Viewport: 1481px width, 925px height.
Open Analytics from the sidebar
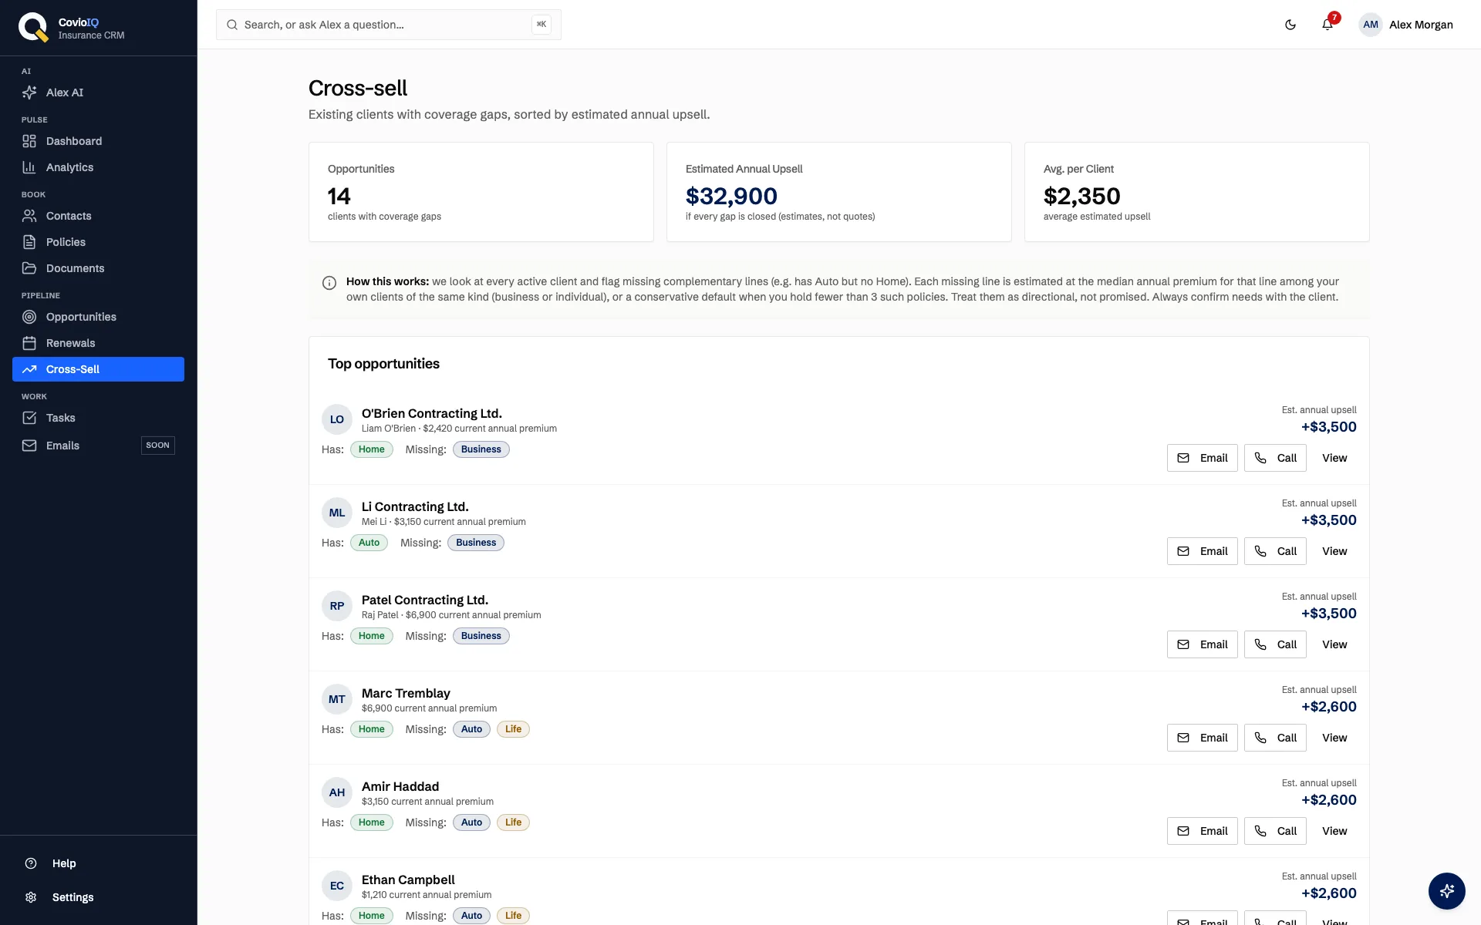point(98,167)
